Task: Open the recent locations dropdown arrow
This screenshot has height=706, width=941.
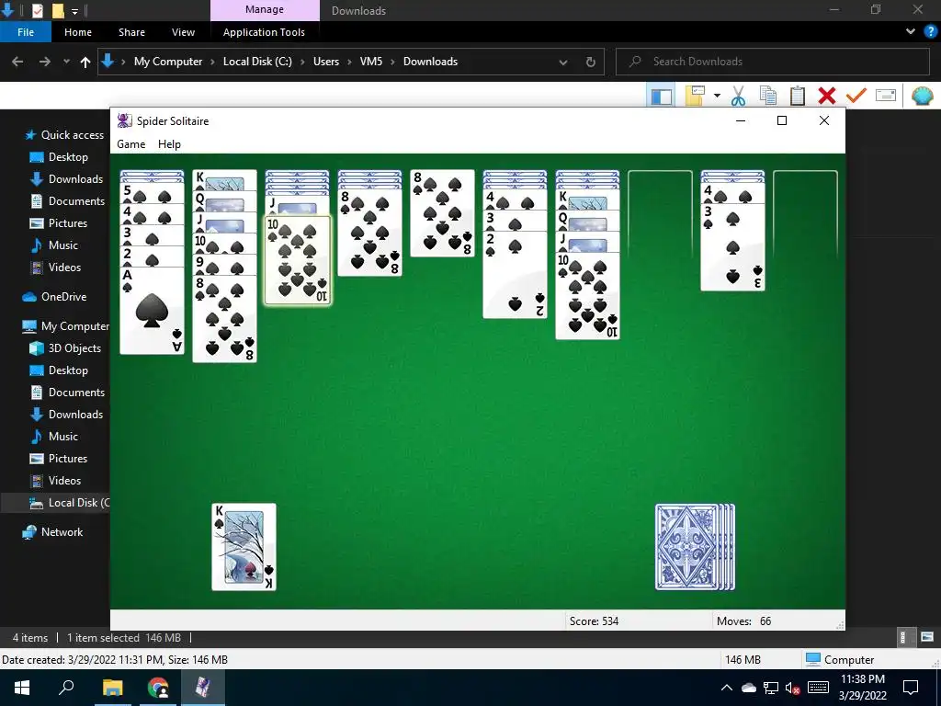Action: pyautogui.click(x=66, y=62)
